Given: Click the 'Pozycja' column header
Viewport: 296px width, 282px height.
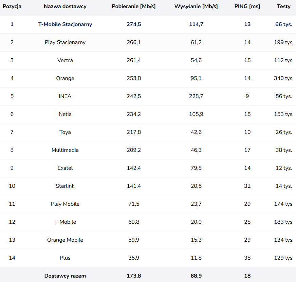Looking at the screenshot, I should (x=12, y=6).
